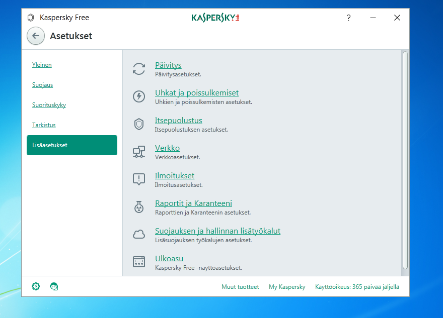Open the Ilmoitukset link

click(175, 176)
